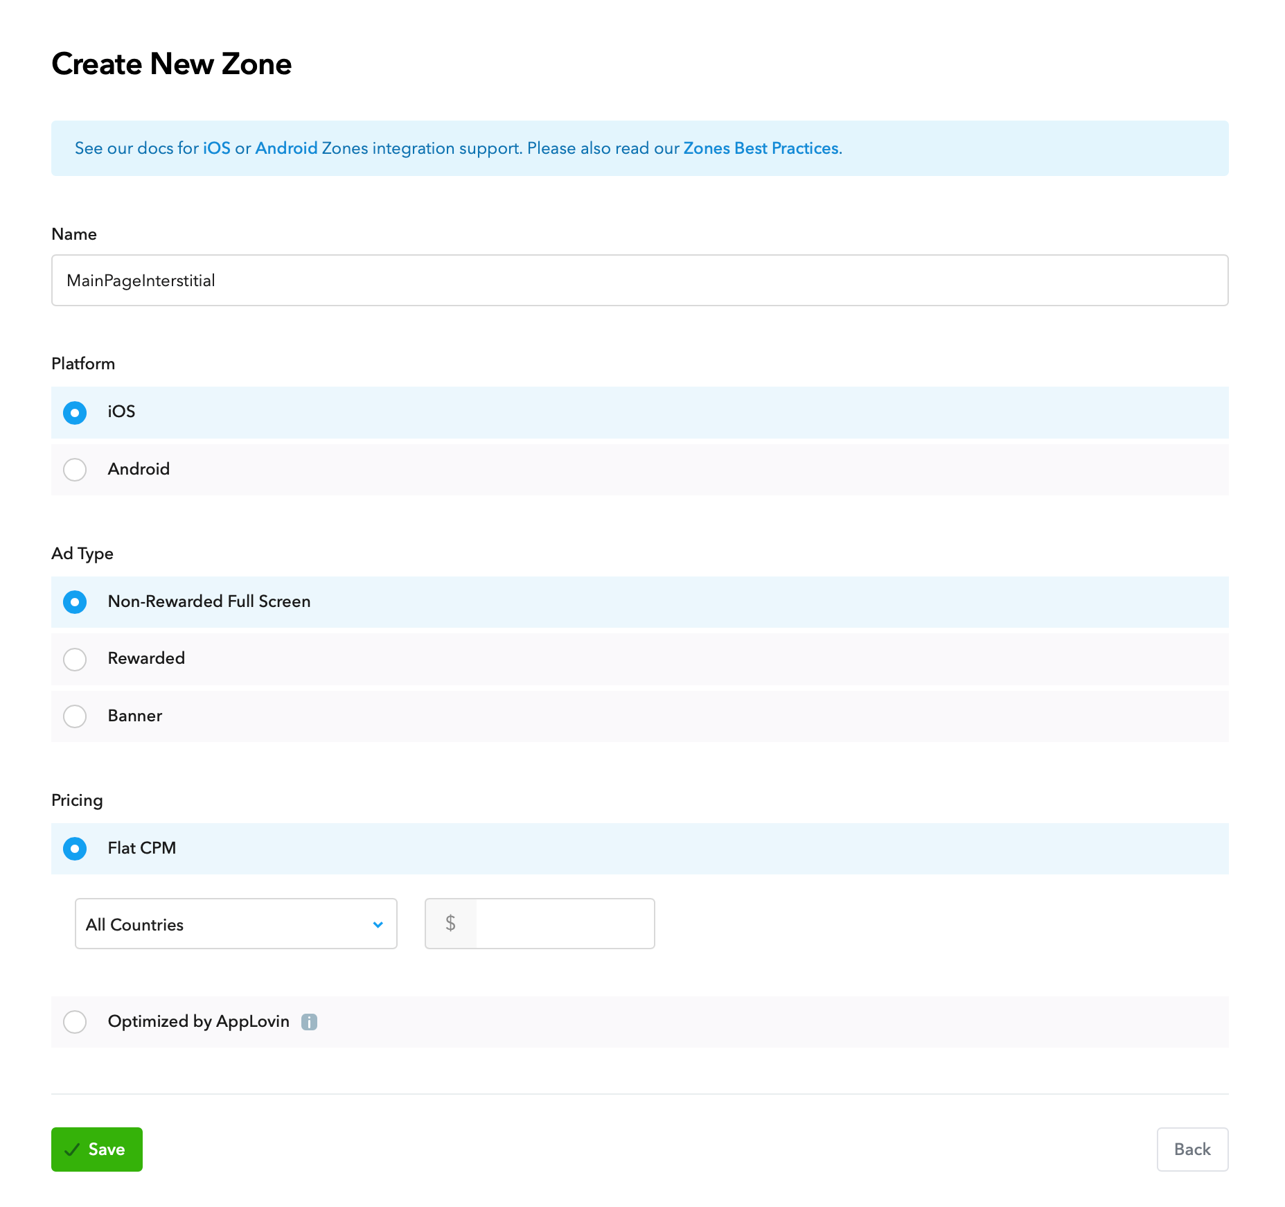Follow the Zones Best Practices link

pos(761,148)
